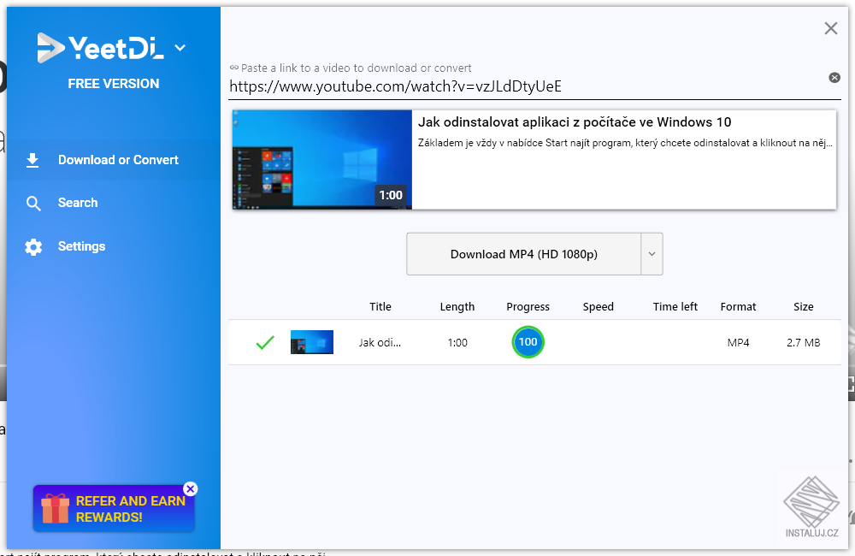Viewport: 855px width, 556px height.
Task: Sort by the Title column header
Action: (x=380, y=306)
